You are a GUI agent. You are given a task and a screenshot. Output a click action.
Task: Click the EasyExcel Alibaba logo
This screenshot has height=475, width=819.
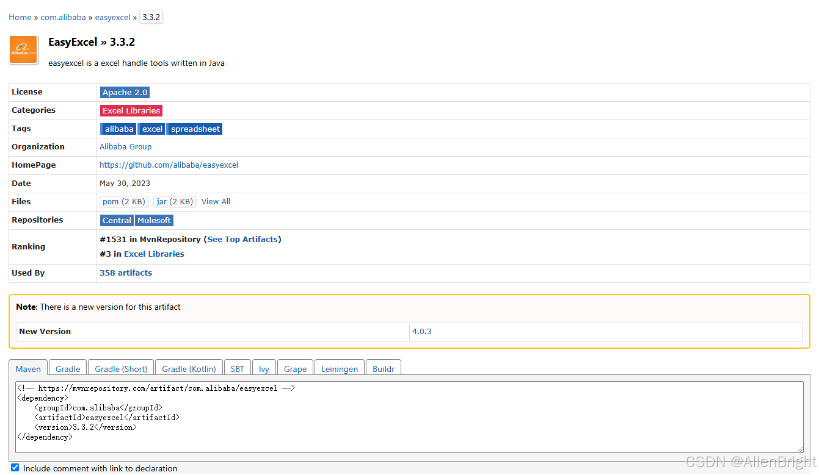click(23, 49)
